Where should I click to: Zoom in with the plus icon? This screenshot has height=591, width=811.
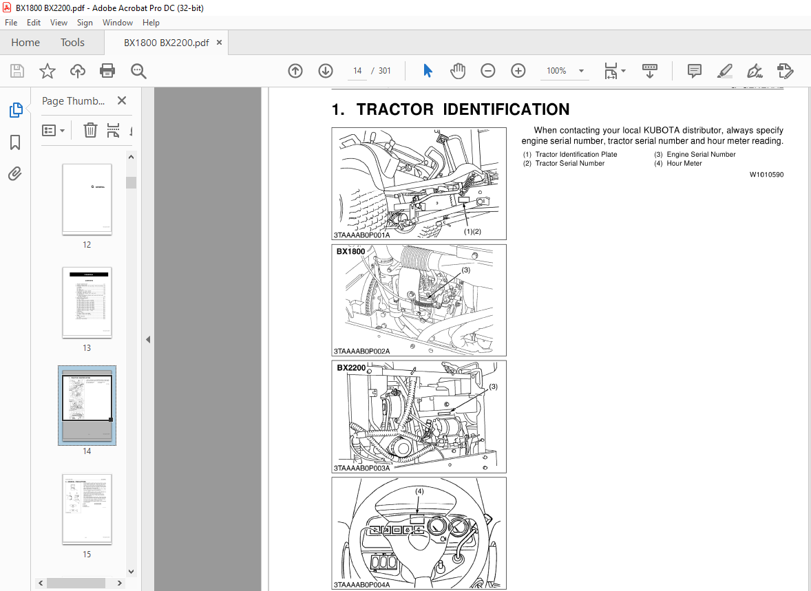click(x=518, y=71)
